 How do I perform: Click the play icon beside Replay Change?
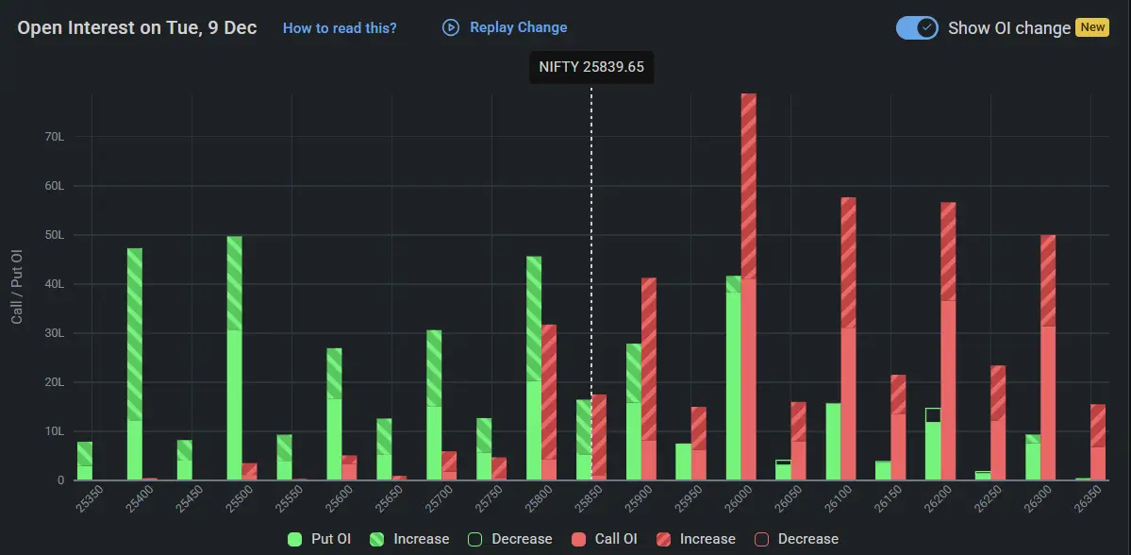449,27
